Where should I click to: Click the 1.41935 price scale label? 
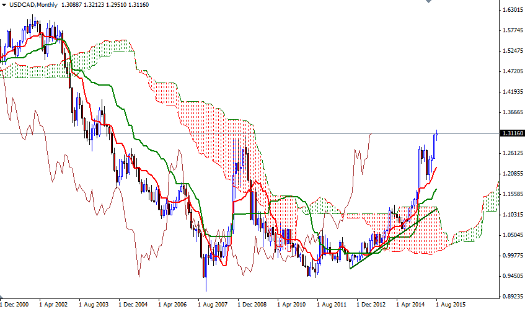(513, 91)
